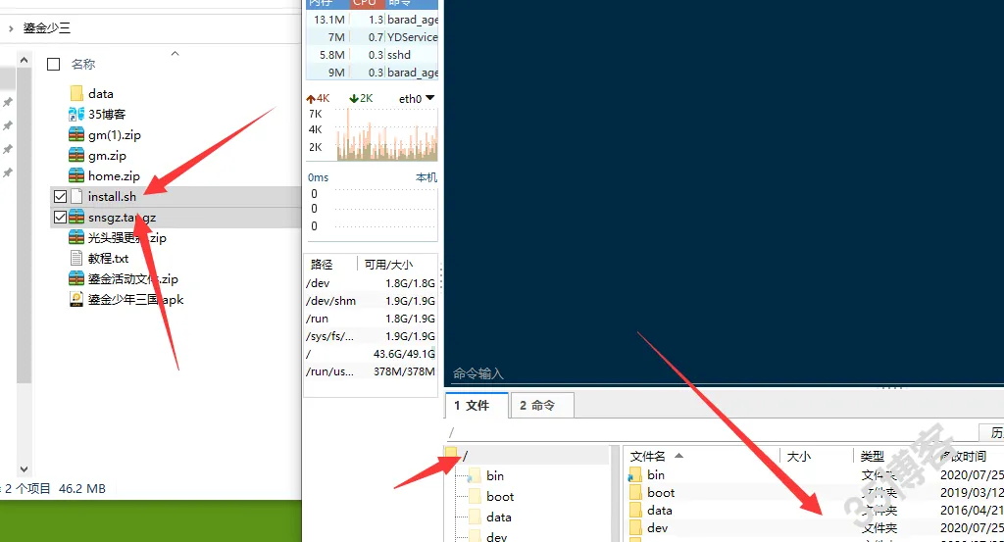The width and height of the screenshot is (1004, 542).
Task: Toggle the select-all checkbox beside 名称
Action: click(x=54, y=64)
